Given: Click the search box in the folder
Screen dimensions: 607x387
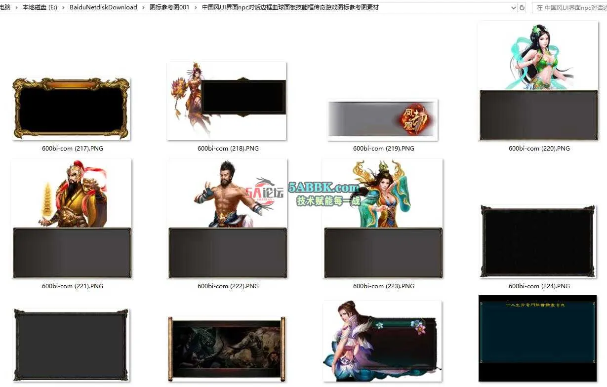Looking at the screenshot, I should point(570,8).
